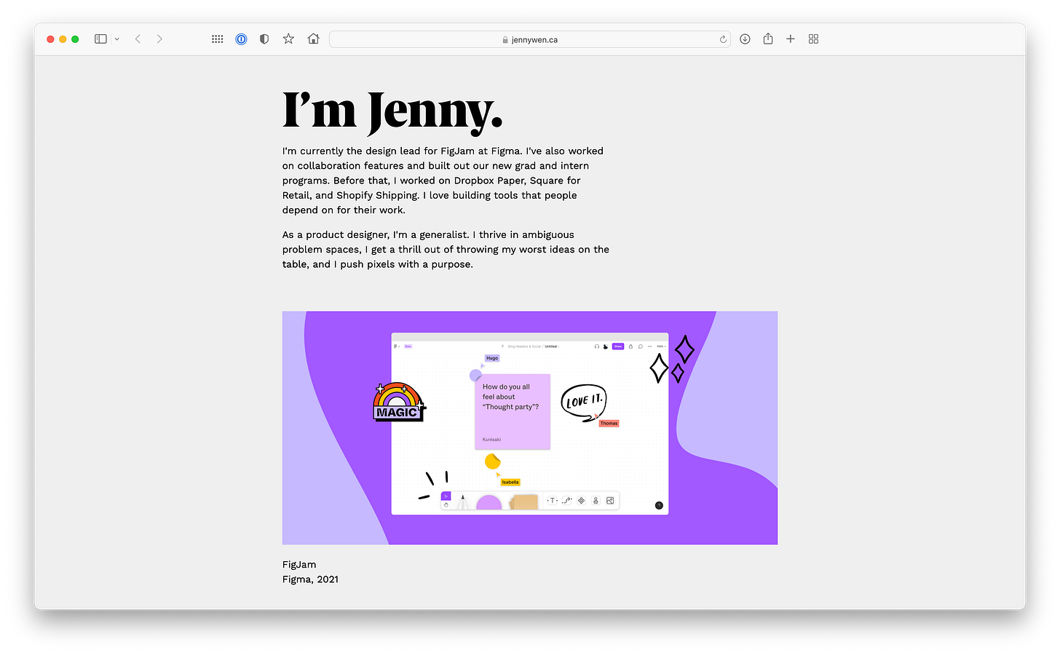The height and width of the screenshot is (655, 1060).
Task: Select the purple cursor tool in mockup toolbar
Action: (x=446, y=496)
